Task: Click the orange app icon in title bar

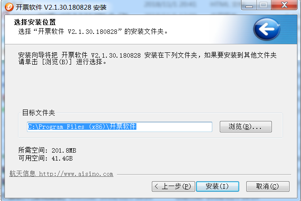Action: pos(9,7)
